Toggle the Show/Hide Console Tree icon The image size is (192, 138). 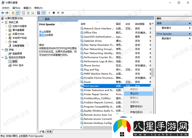point(18,13)
